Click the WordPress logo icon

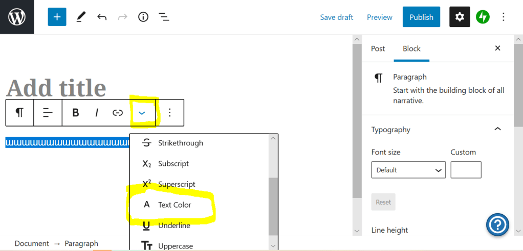click(17, 17)
